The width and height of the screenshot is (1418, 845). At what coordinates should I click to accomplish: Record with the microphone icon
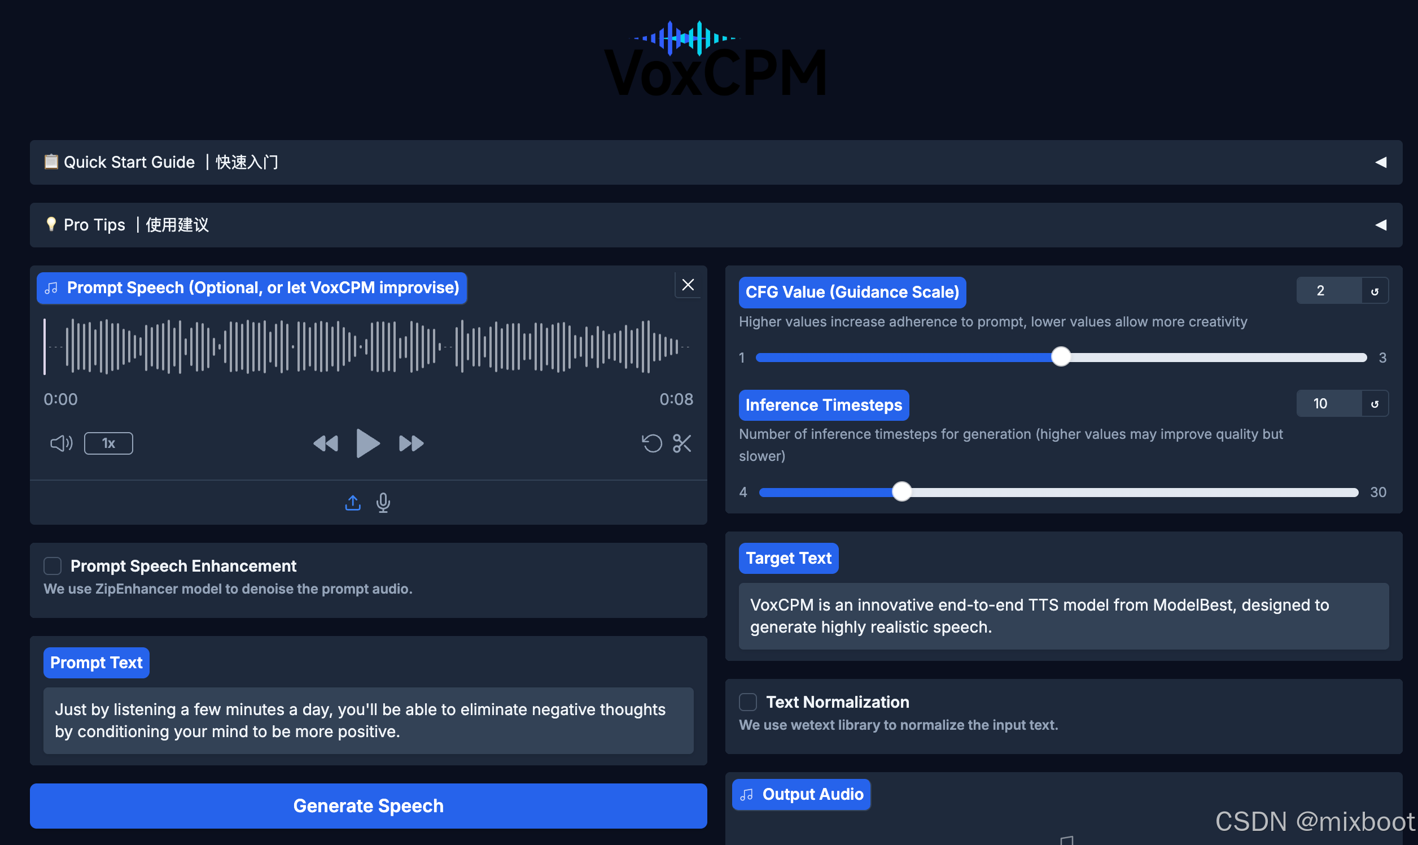[x=383, y=502]
